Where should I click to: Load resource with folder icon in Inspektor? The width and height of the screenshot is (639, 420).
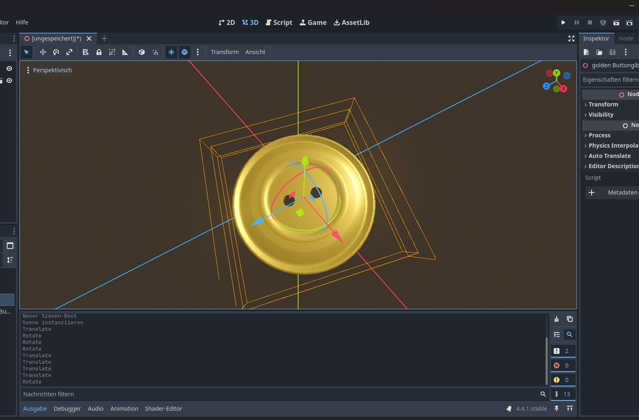coord(599,52)
